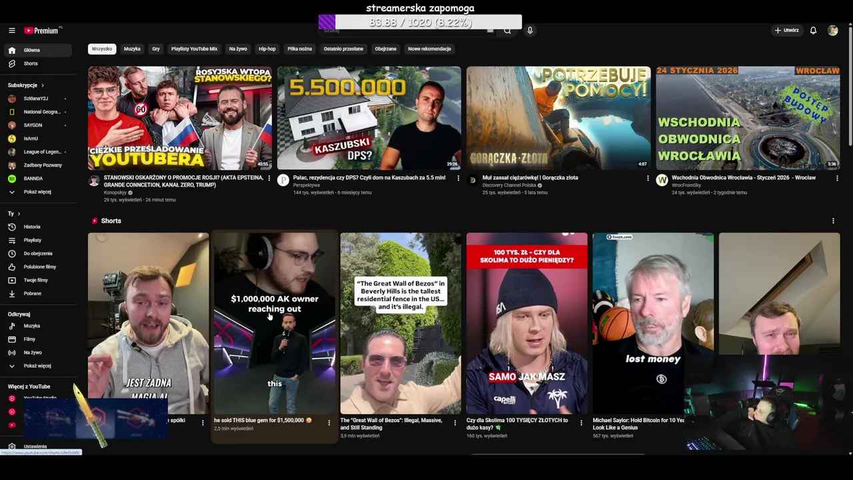Open the IsAmU subscription channel

(37, 138)
